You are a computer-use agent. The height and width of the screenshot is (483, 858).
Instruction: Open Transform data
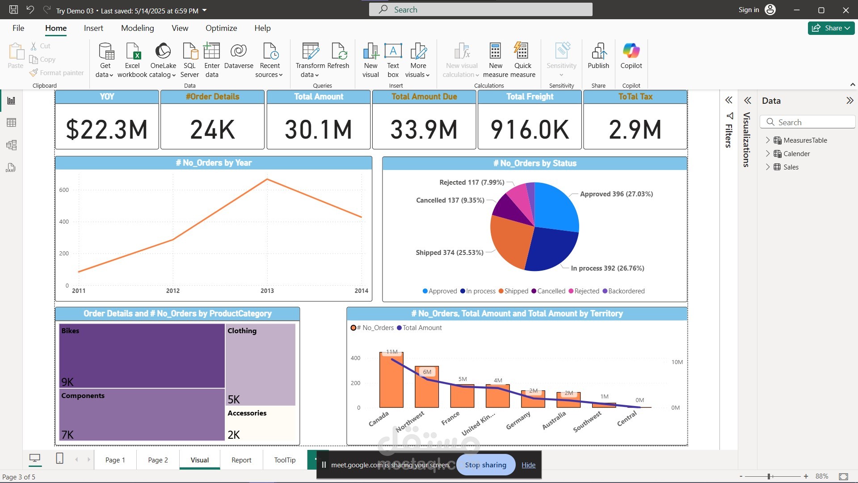point(310,60)
